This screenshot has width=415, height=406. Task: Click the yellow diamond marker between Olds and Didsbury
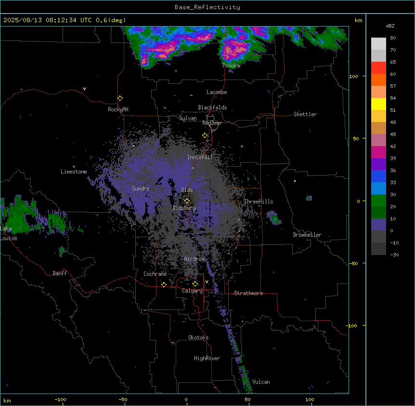coord(187,201)
